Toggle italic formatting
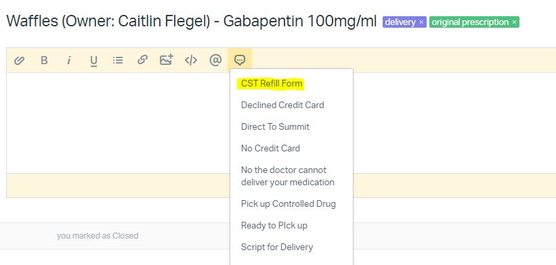556x265 pixels. click(x=69, y=60)
